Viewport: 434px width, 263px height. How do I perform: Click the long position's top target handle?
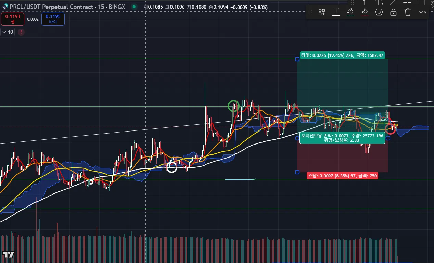297,59
